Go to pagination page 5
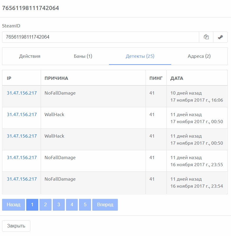The width and height of the screenshot is (231, 236). pyautogui.click(x=85, y=205)
